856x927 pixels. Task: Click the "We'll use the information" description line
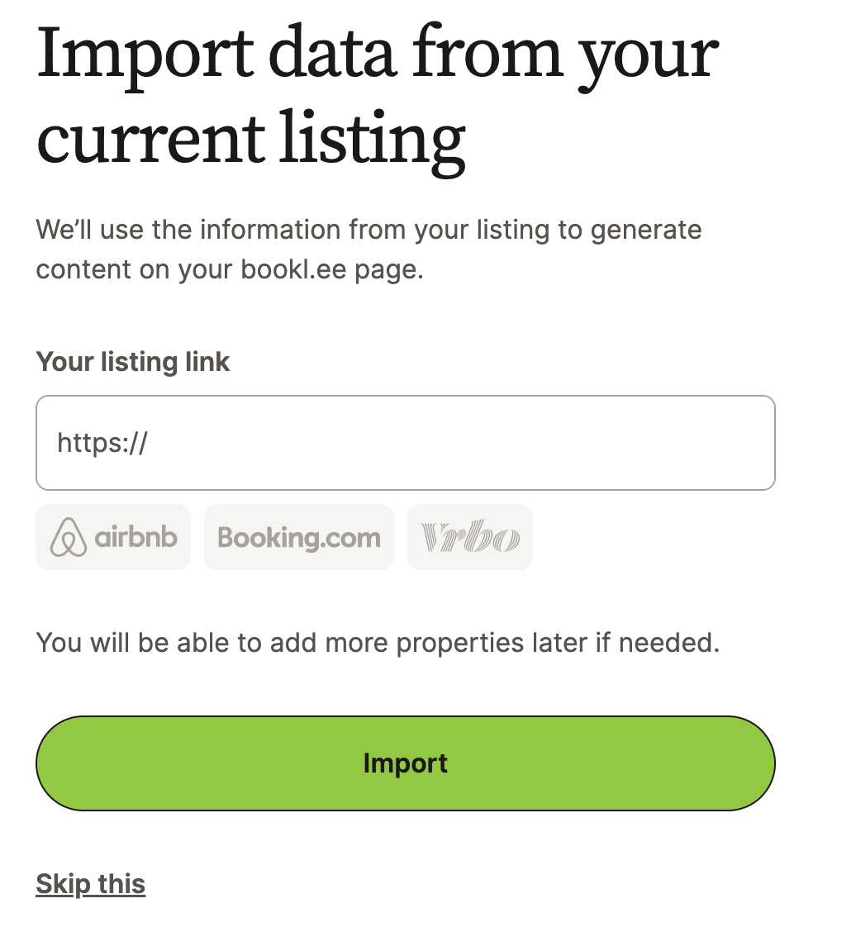point(369,229)
